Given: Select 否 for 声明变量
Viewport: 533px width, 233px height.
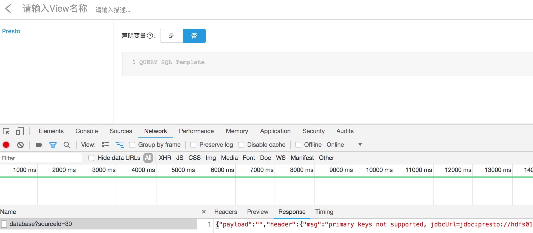Looking at the screenshot, I should coord(194,36).
